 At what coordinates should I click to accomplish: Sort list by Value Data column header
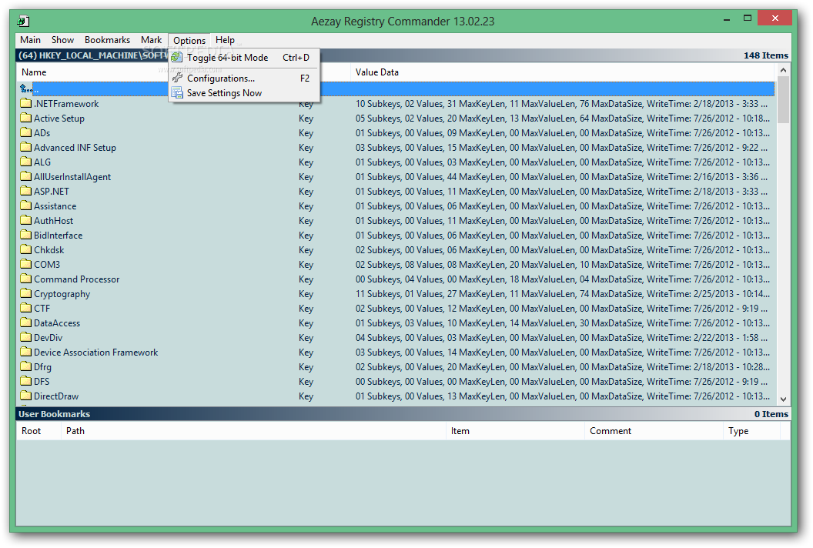click(564, 72)
